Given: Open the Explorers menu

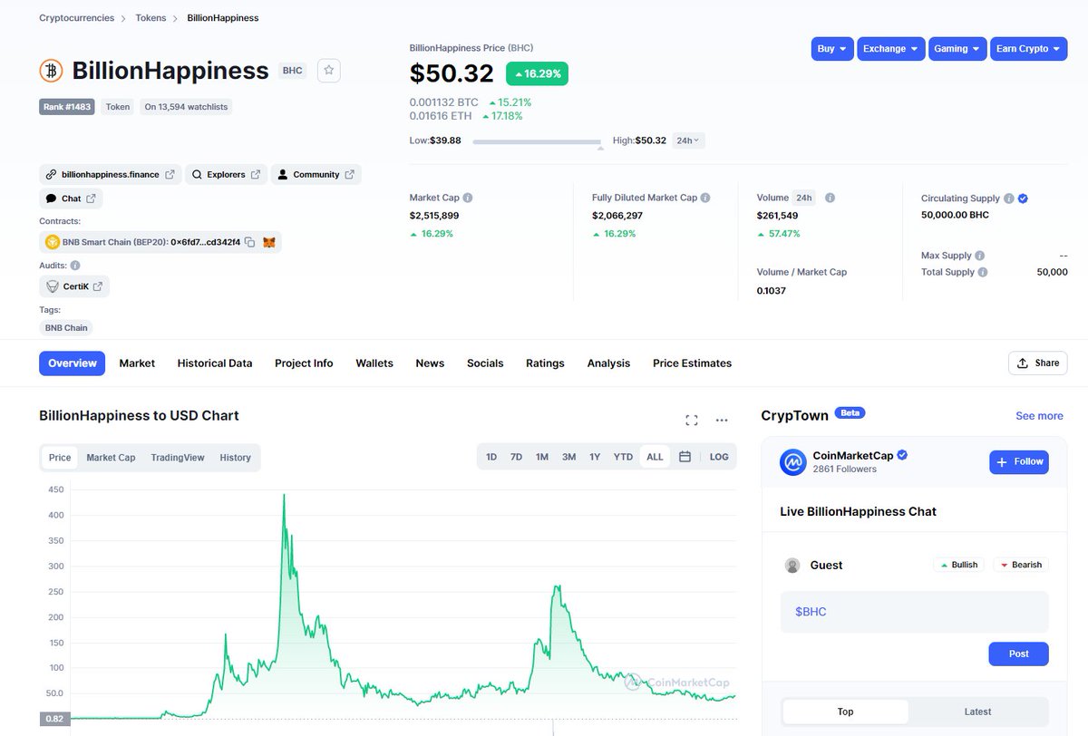Looking at the screenshot, I should click(x=226, y=174).
